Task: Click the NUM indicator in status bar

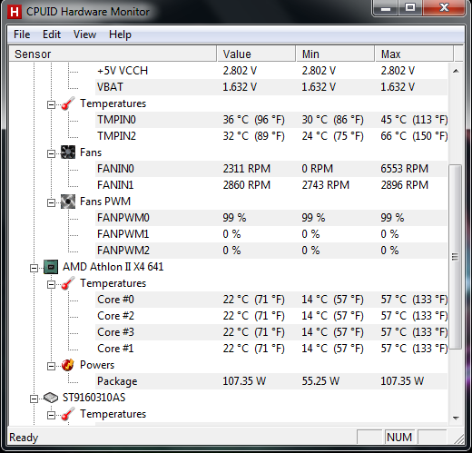Action: pos(399,438)
